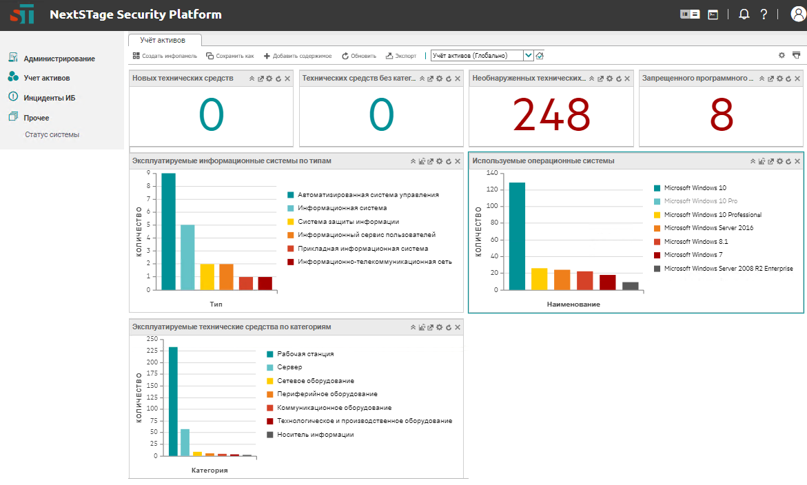Change chart type of 'Эксплуатируемые технические средства' widget
Viewport: 807px width, 485px height.
click(x=422, y=327)
